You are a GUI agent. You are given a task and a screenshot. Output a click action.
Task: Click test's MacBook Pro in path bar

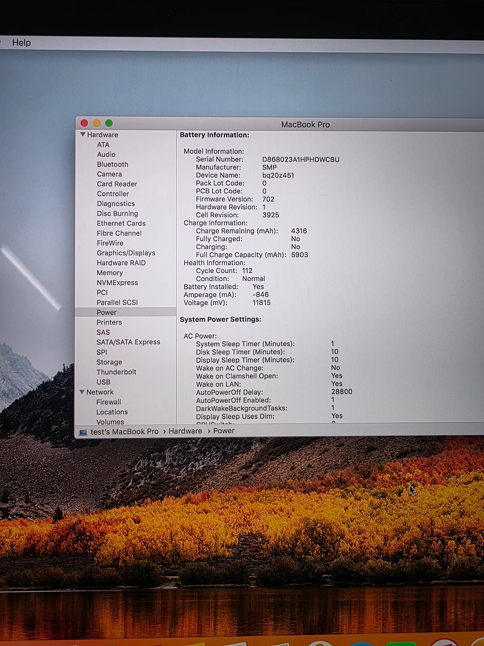(124, 431)
